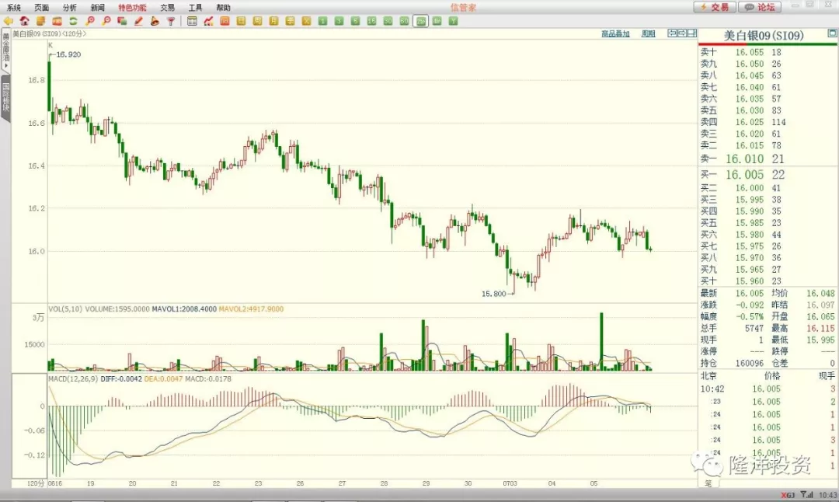Image resolution: width=839 pixels, height=502 pixels.
Task: Click the MACD(12,26,9) indicator label
Action: click(x=73, y=379)
